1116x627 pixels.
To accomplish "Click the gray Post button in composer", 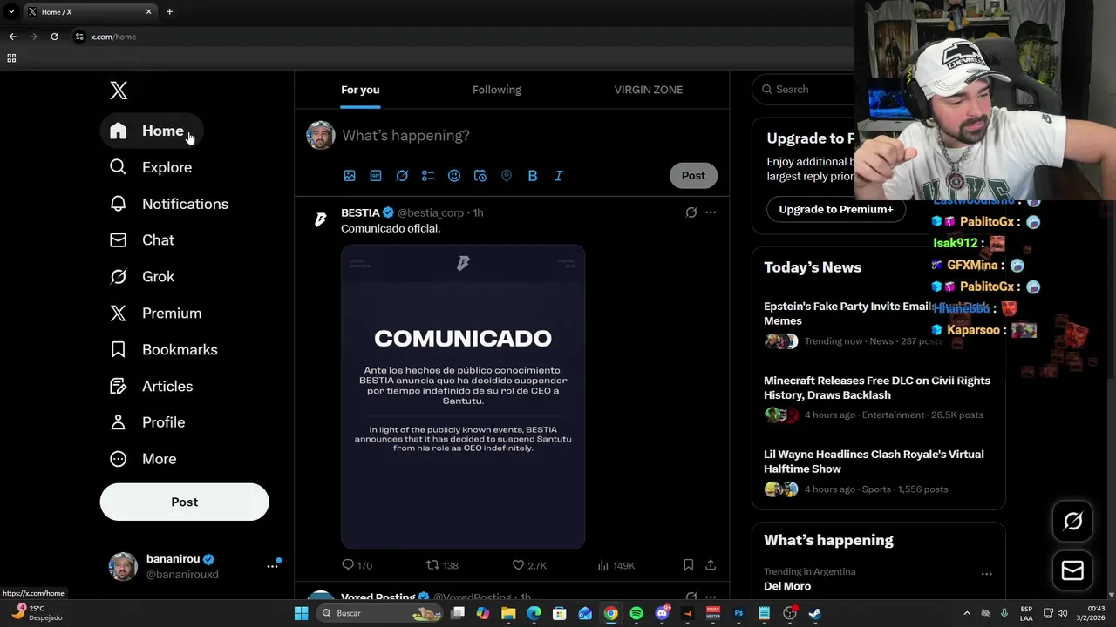I will click(x=693, y=176).
